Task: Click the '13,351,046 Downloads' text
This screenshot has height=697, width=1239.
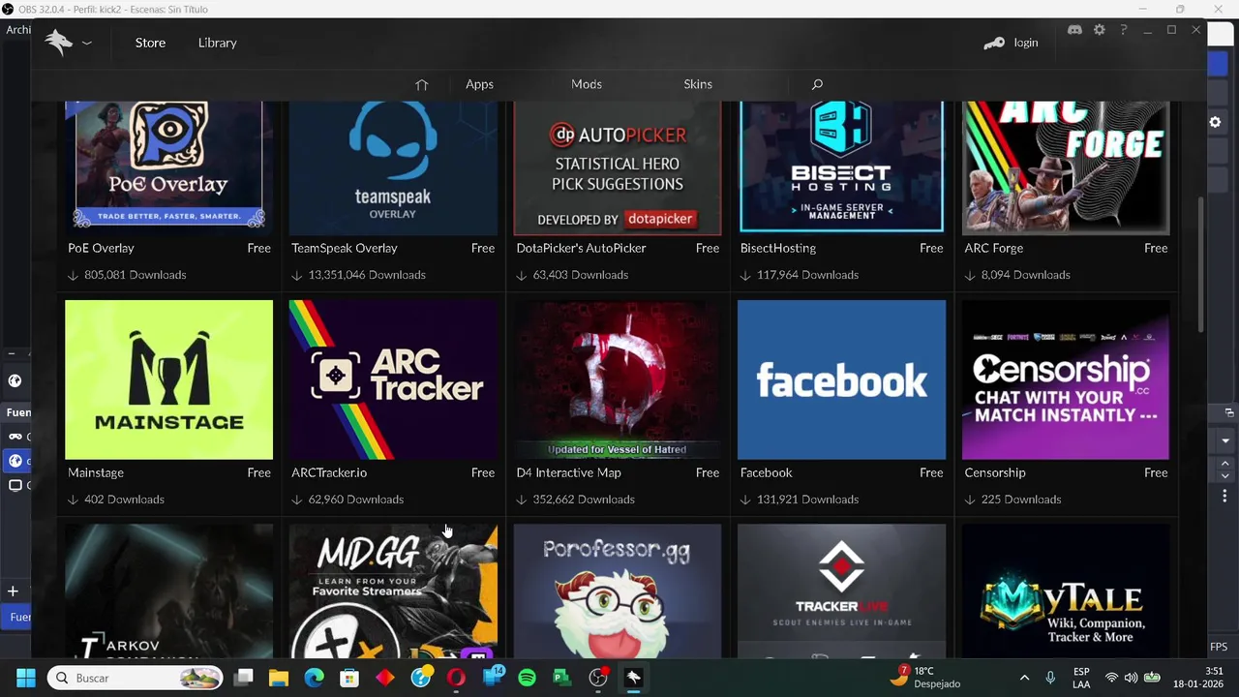Action: [x=367, y=275]
